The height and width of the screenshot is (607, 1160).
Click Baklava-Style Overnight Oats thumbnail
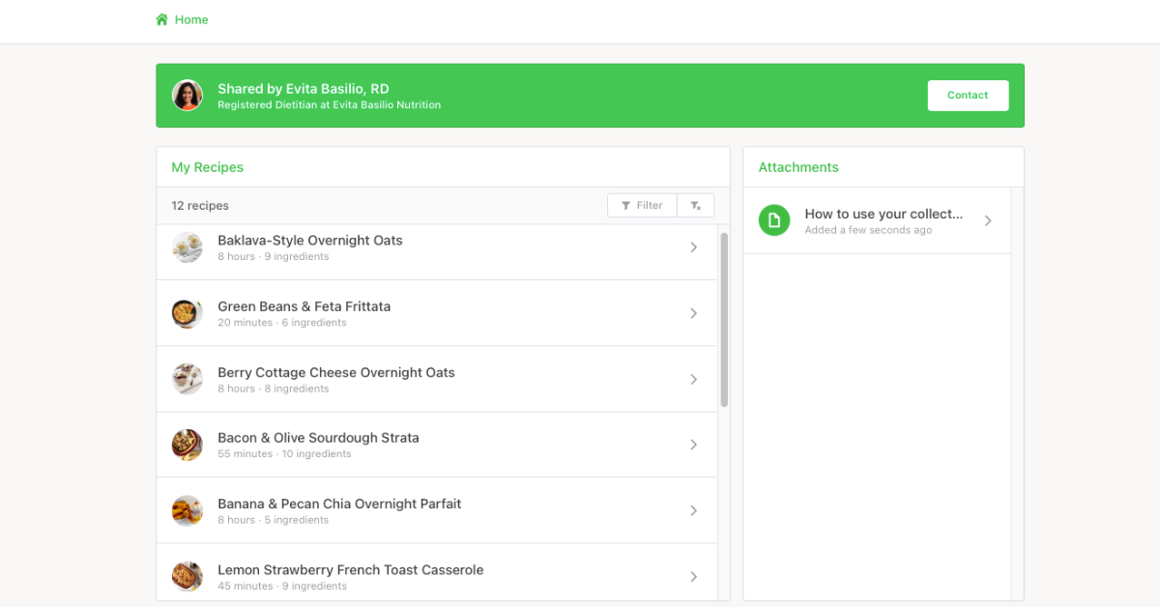click(x=188, y=247)
